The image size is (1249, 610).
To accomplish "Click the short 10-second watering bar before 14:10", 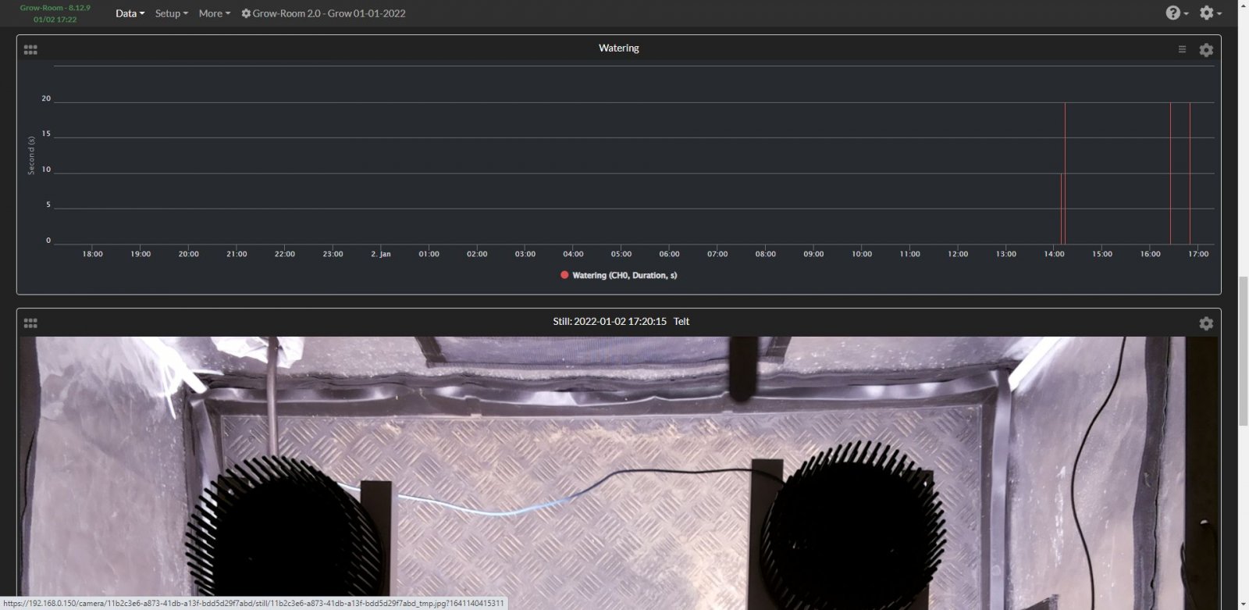I will click(1062, 209).
